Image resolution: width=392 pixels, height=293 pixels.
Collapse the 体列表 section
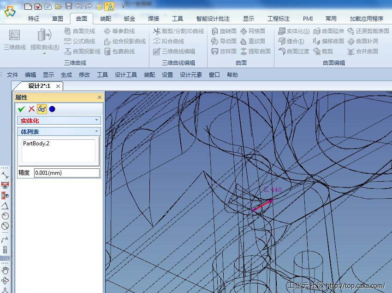point(97,132)
